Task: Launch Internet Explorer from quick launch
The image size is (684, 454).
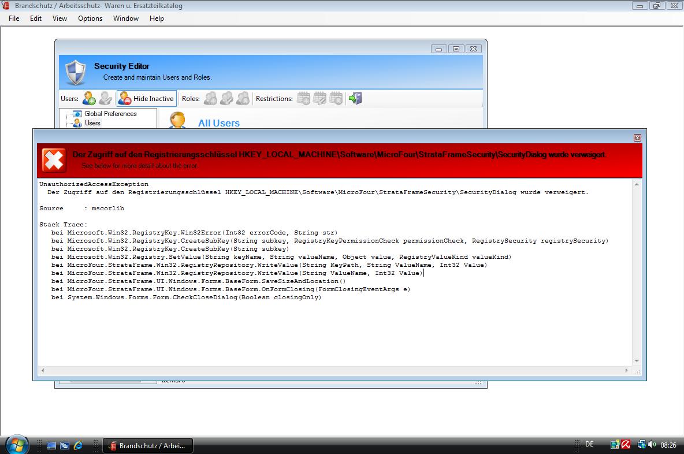Action: click(77, 445)
